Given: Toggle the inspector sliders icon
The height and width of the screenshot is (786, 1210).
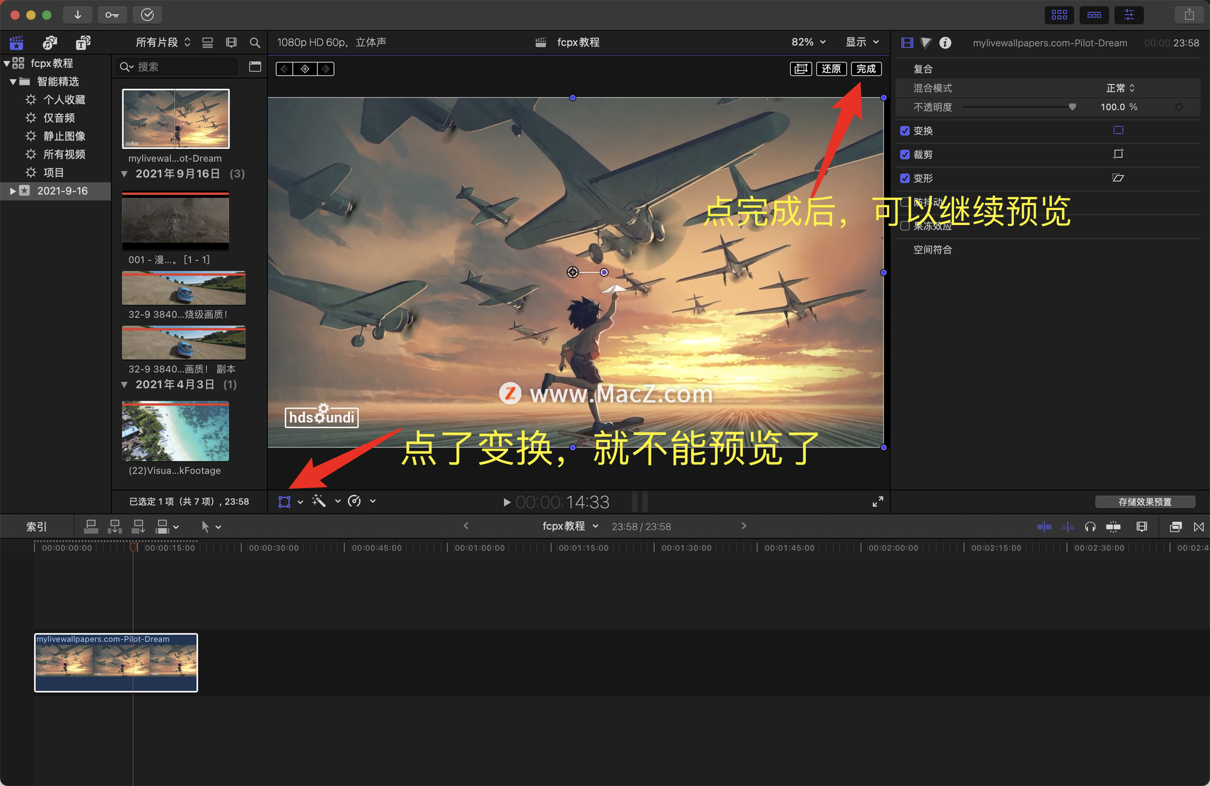Looking at the screenshot, I should click(x=1129, y=14).
